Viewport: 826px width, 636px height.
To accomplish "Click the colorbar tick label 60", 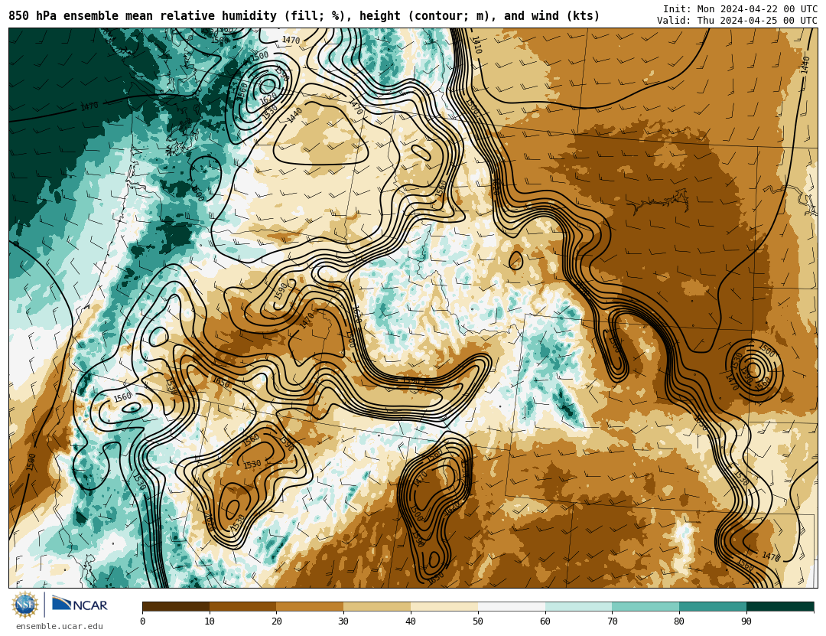I will pyautogui.click(x=545, y=621).
